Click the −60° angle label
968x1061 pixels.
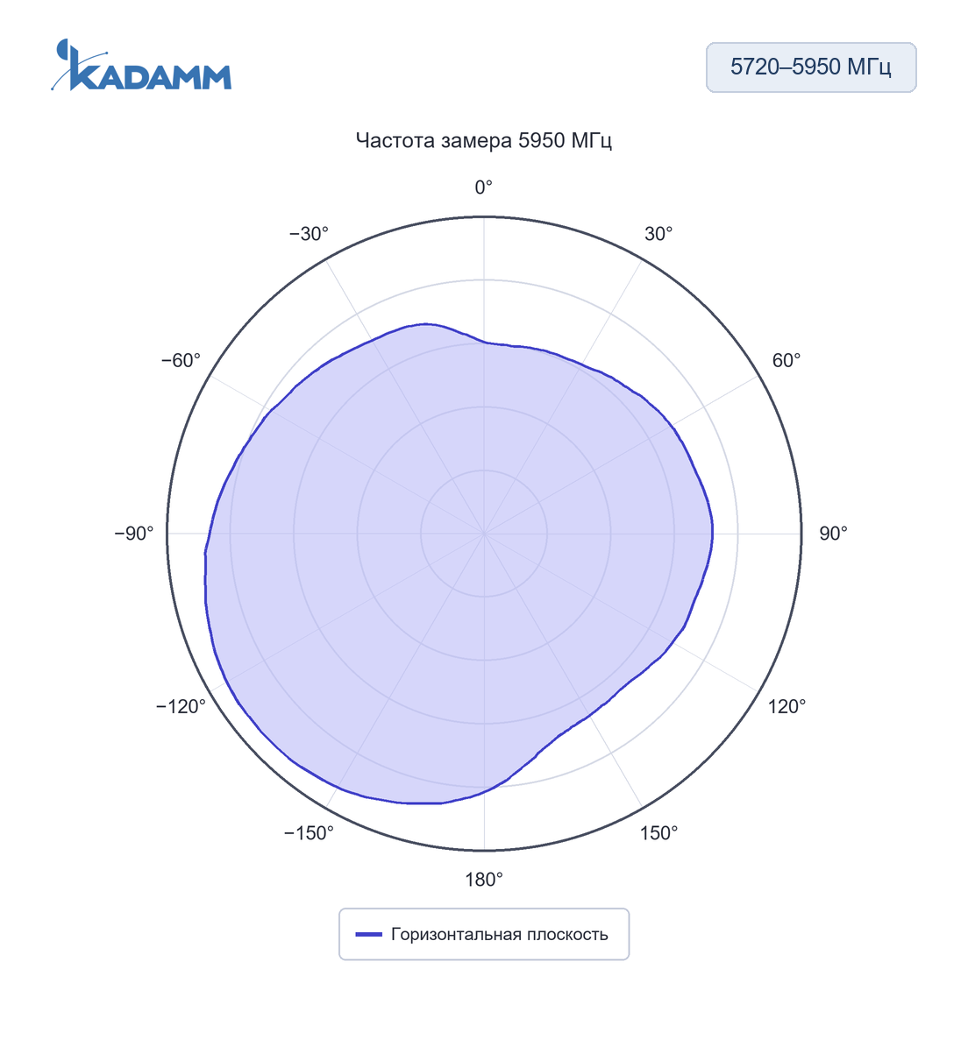[x=181, y=361]
